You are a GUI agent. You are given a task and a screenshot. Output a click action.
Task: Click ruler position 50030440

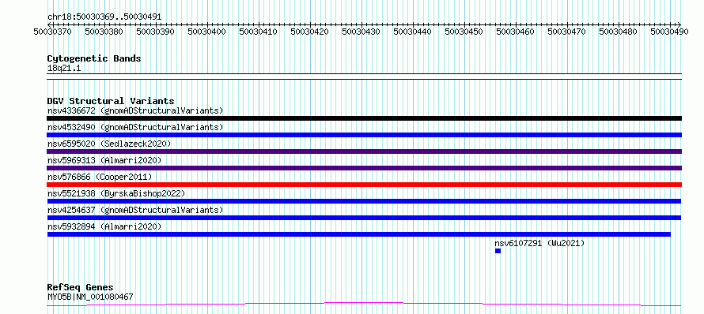[x=413, y=32]
